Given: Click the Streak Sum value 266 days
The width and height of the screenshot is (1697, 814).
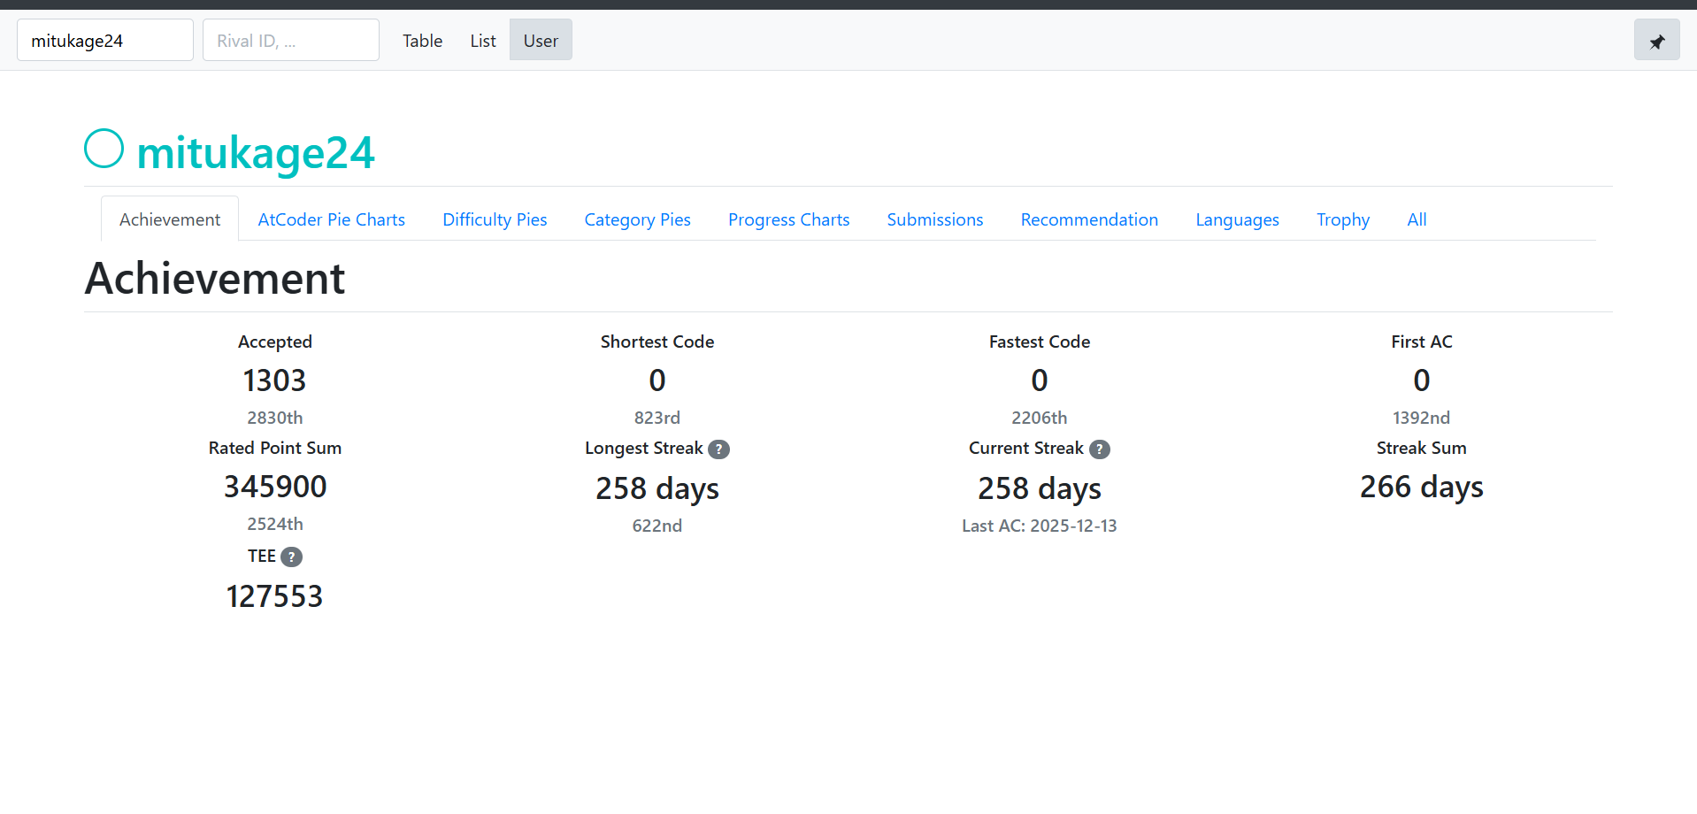Looking at the screenshot, I should (1422, 488).
